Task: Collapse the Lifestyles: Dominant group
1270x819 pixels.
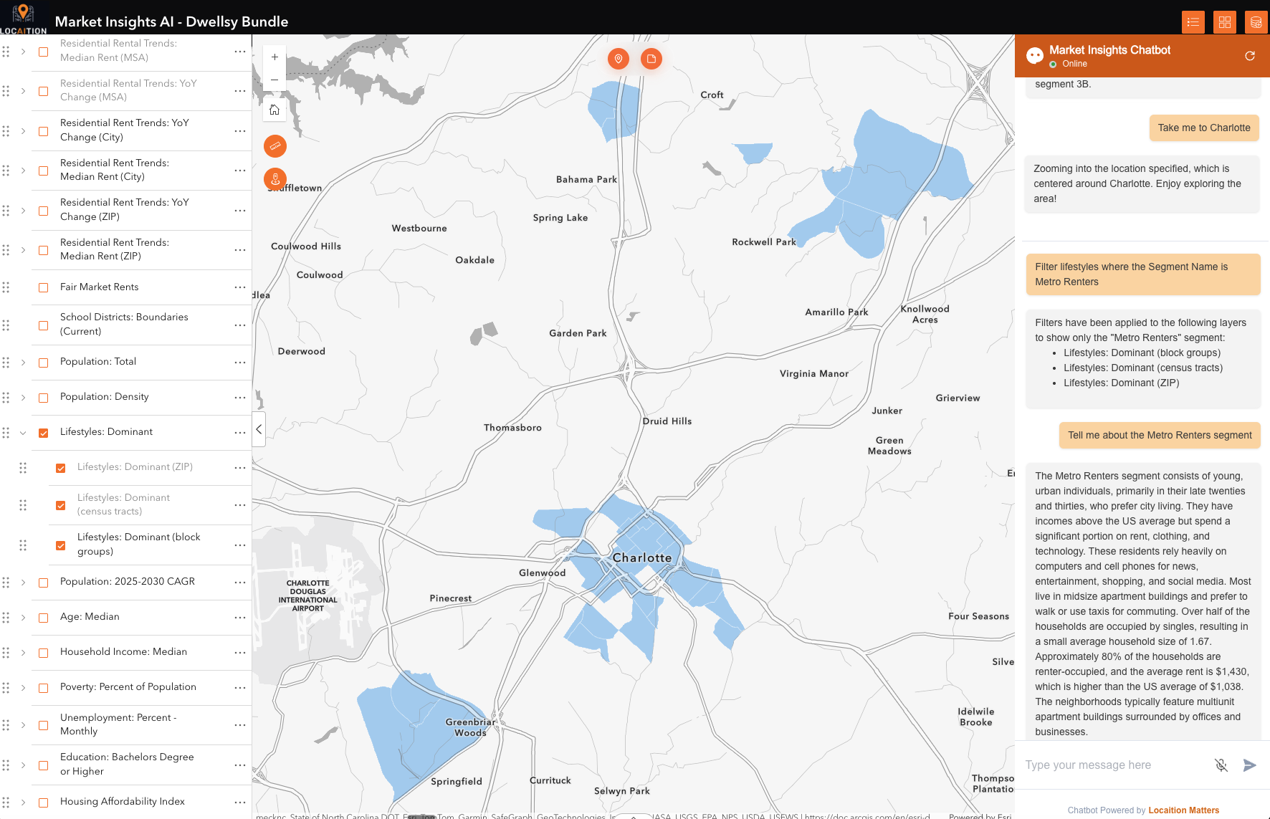Action: (23, 433)
